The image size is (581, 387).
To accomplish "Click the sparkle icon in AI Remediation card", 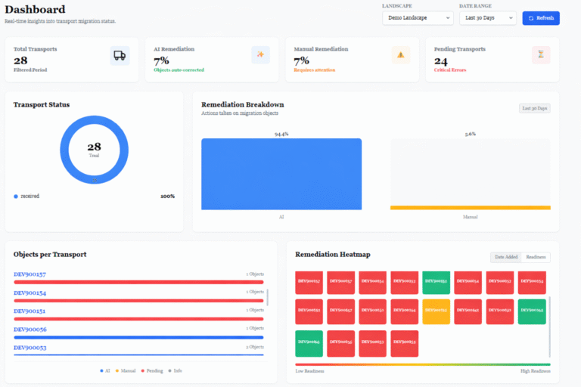I will tap(260, 55).
